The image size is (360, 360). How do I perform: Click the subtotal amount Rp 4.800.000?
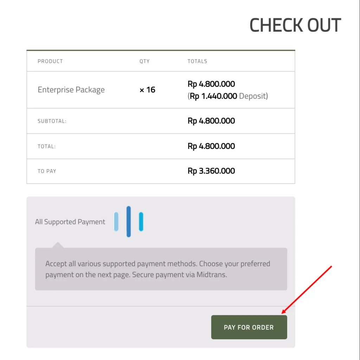[211, 121]
